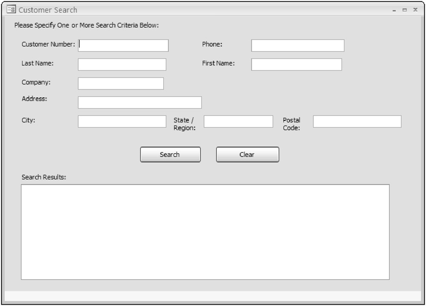Focus the State / Region text box
Image resolution: width=426 pixels, height=306 pixels.
click(238, 122)
